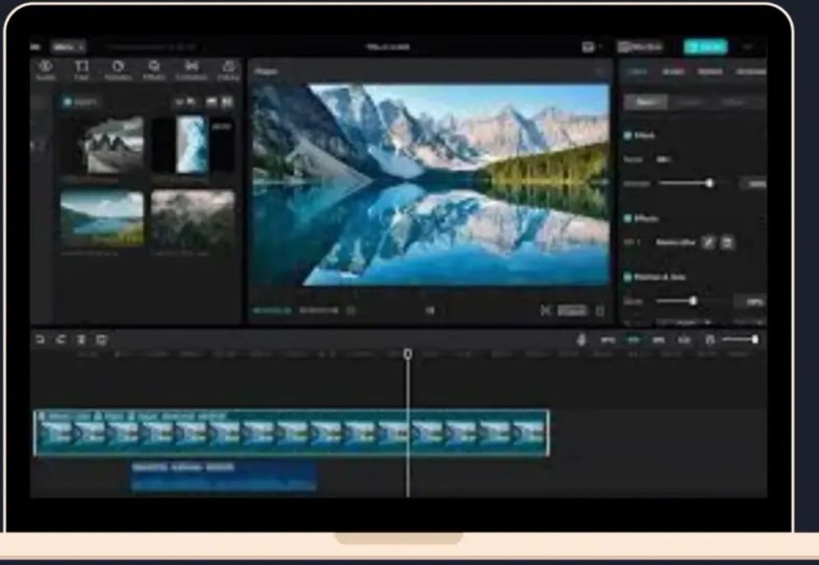The height and width of the screenshot is (565, 819).
Task: Click the edit pencil icon in effects row
Action: (x=708, y=242)
